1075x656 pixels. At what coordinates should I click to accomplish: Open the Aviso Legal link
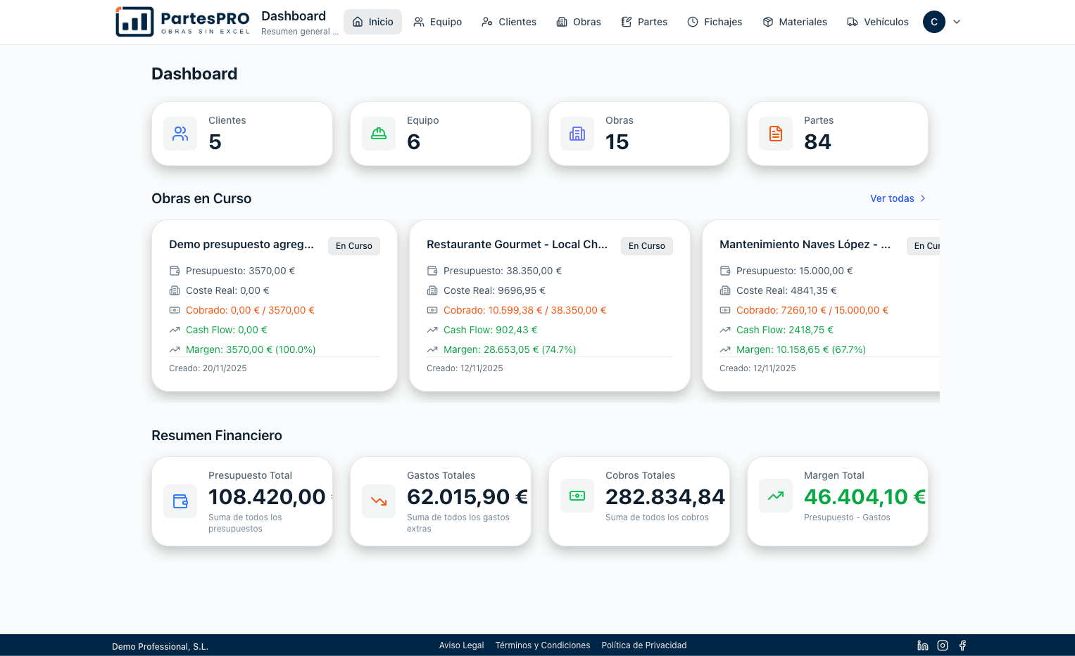click(461, 645)
